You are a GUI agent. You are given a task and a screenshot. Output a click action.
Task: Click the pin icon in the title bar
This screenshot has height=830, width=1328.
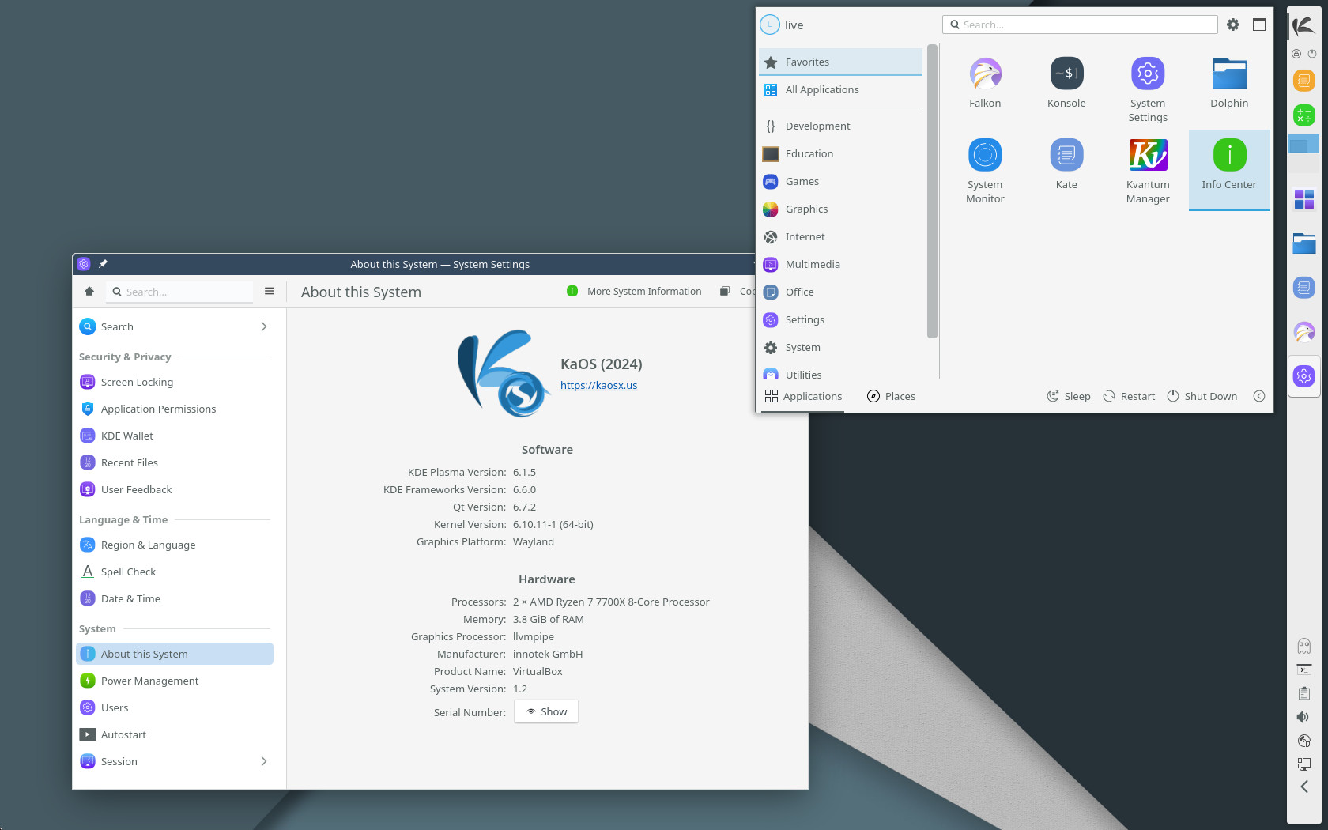(103, 264)
